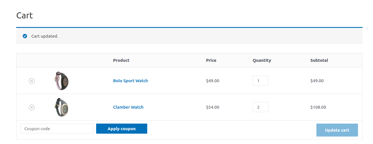Click the Quantity column header
373x144 pixels.
262,60
